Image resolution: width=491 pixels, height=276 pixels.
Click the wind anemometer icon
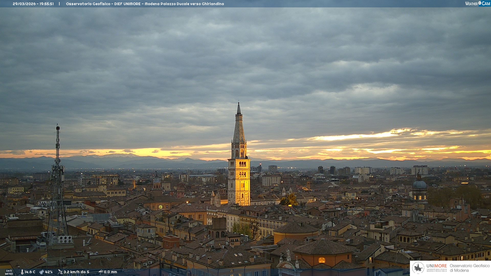click(x=60, y=272)
